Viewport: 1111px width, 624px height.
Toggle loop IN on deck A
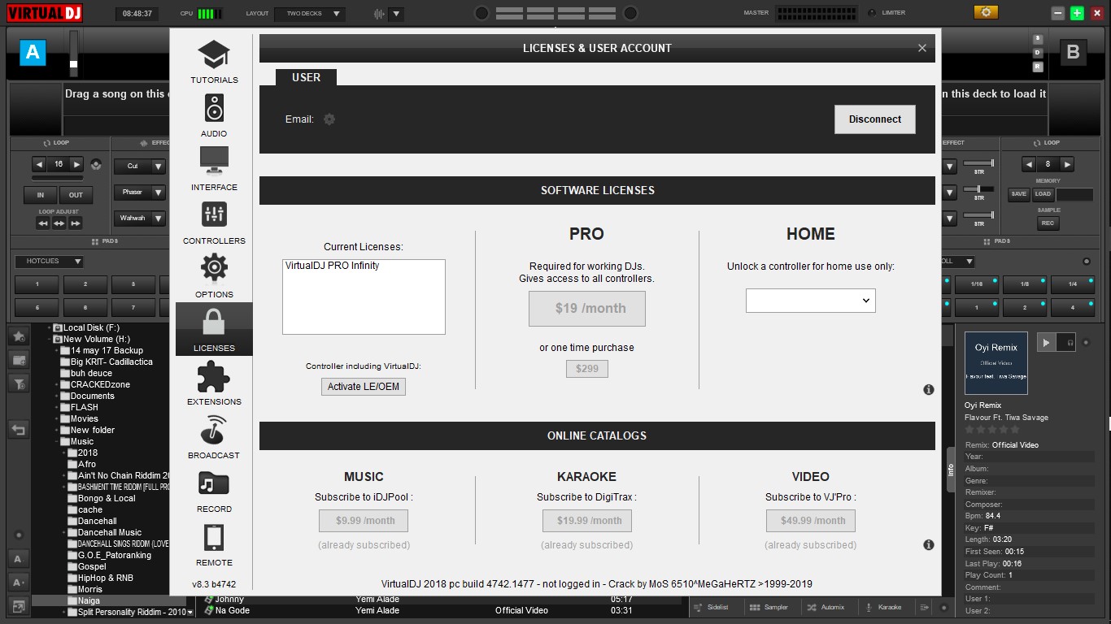click(x=40, y=195)
